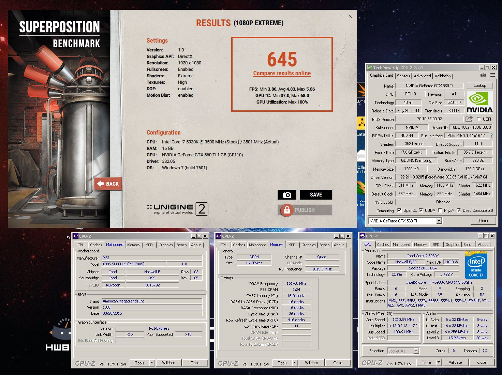The height and width of the screenshot is (375, 502).
Task: Click the title bar icon of Mainboard CPU-Z window
Action: [76, 236]
